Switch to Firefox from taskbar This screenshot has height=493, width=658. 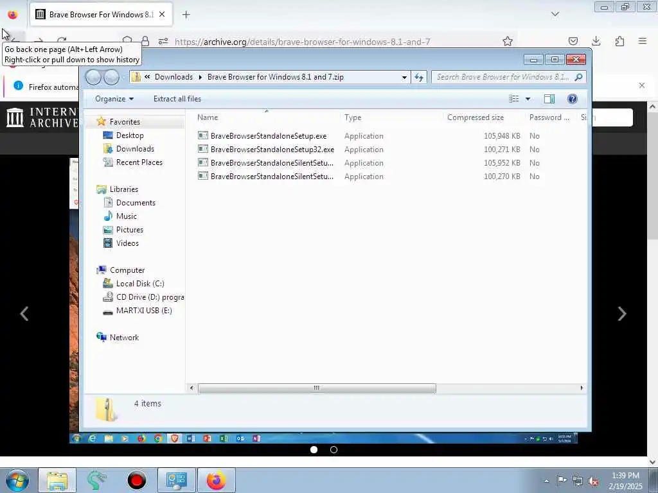click(216, 480)
